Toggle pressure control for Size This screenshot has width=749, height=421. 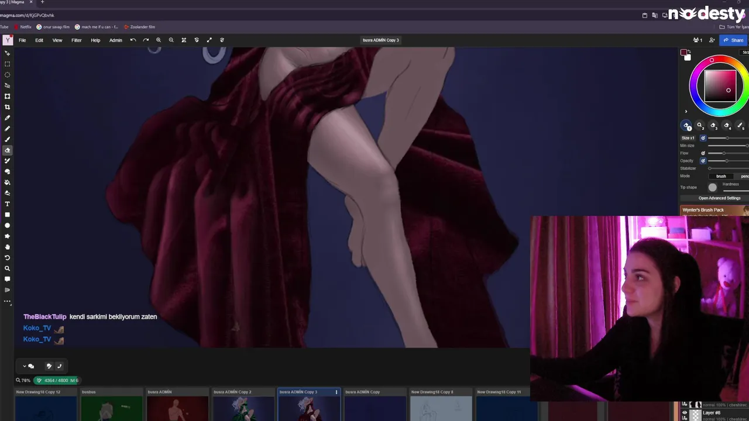click(703, 138)
